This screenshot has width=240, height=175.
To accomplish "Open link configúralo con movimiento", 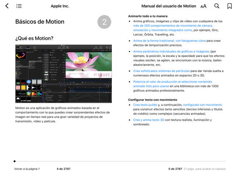I will tap(202, 105).
